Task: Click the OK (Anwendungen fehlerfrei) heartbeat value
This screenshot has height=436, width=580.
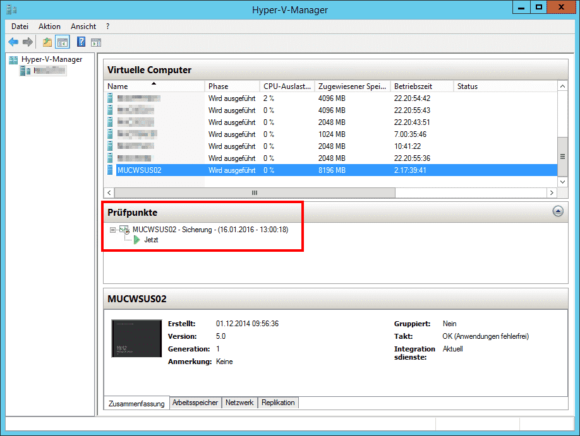Action: (486, 336)
